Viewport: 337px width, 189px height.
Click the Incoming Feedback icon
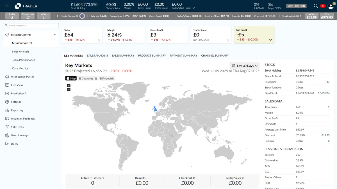click(x=7, y=119)
